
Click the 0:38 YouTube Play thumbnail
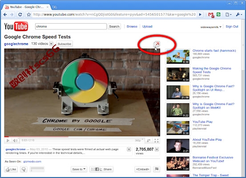[x=178, y=128]
